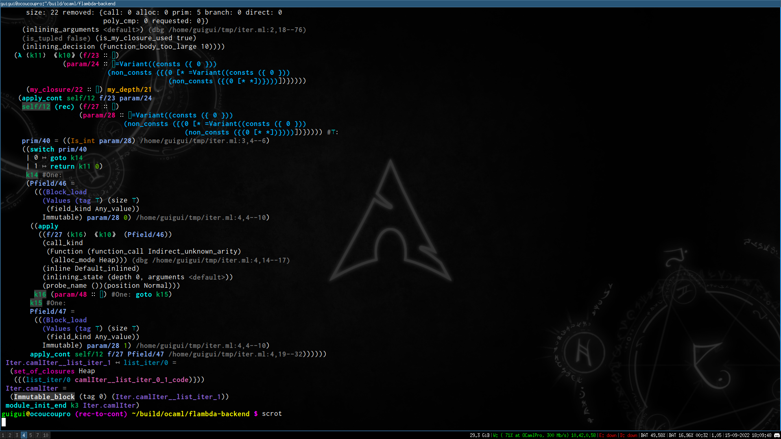781x439 pixels.
Task: Switch to workspace 3
Action: (17, 435)
